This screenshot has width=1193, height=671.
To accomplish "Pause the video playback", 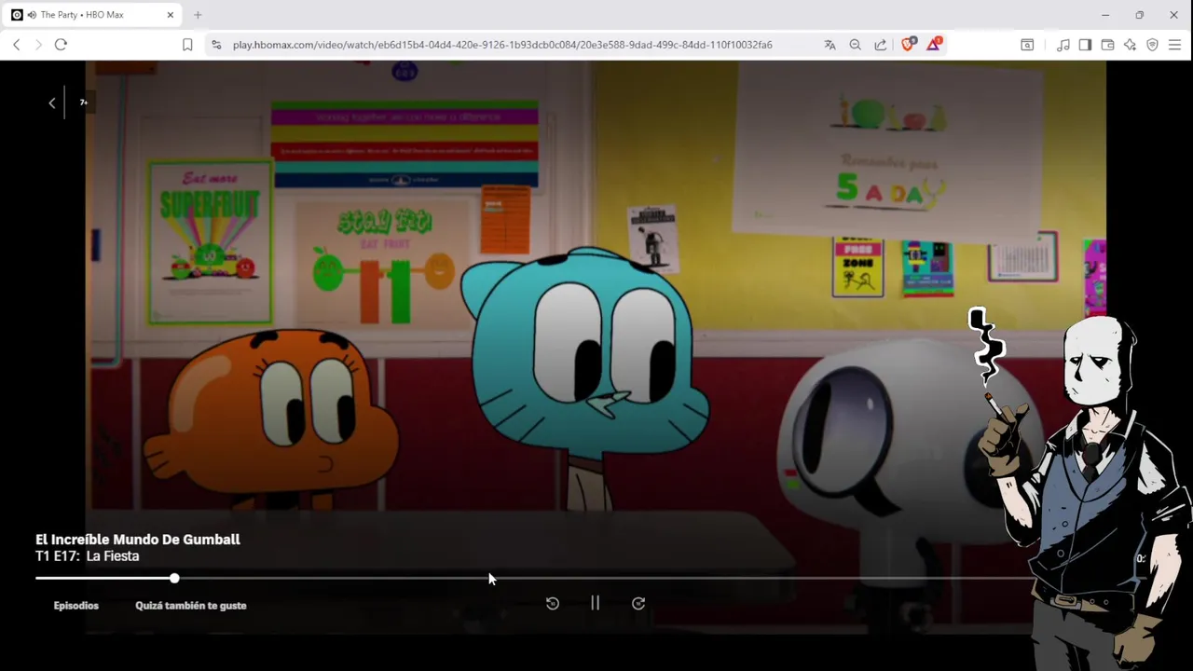I will [x=595, y=603].
